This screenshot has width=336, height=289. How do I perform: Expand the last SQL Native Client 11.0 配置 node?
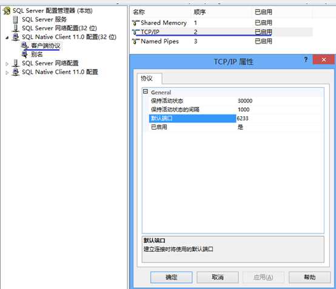(7, 73)
